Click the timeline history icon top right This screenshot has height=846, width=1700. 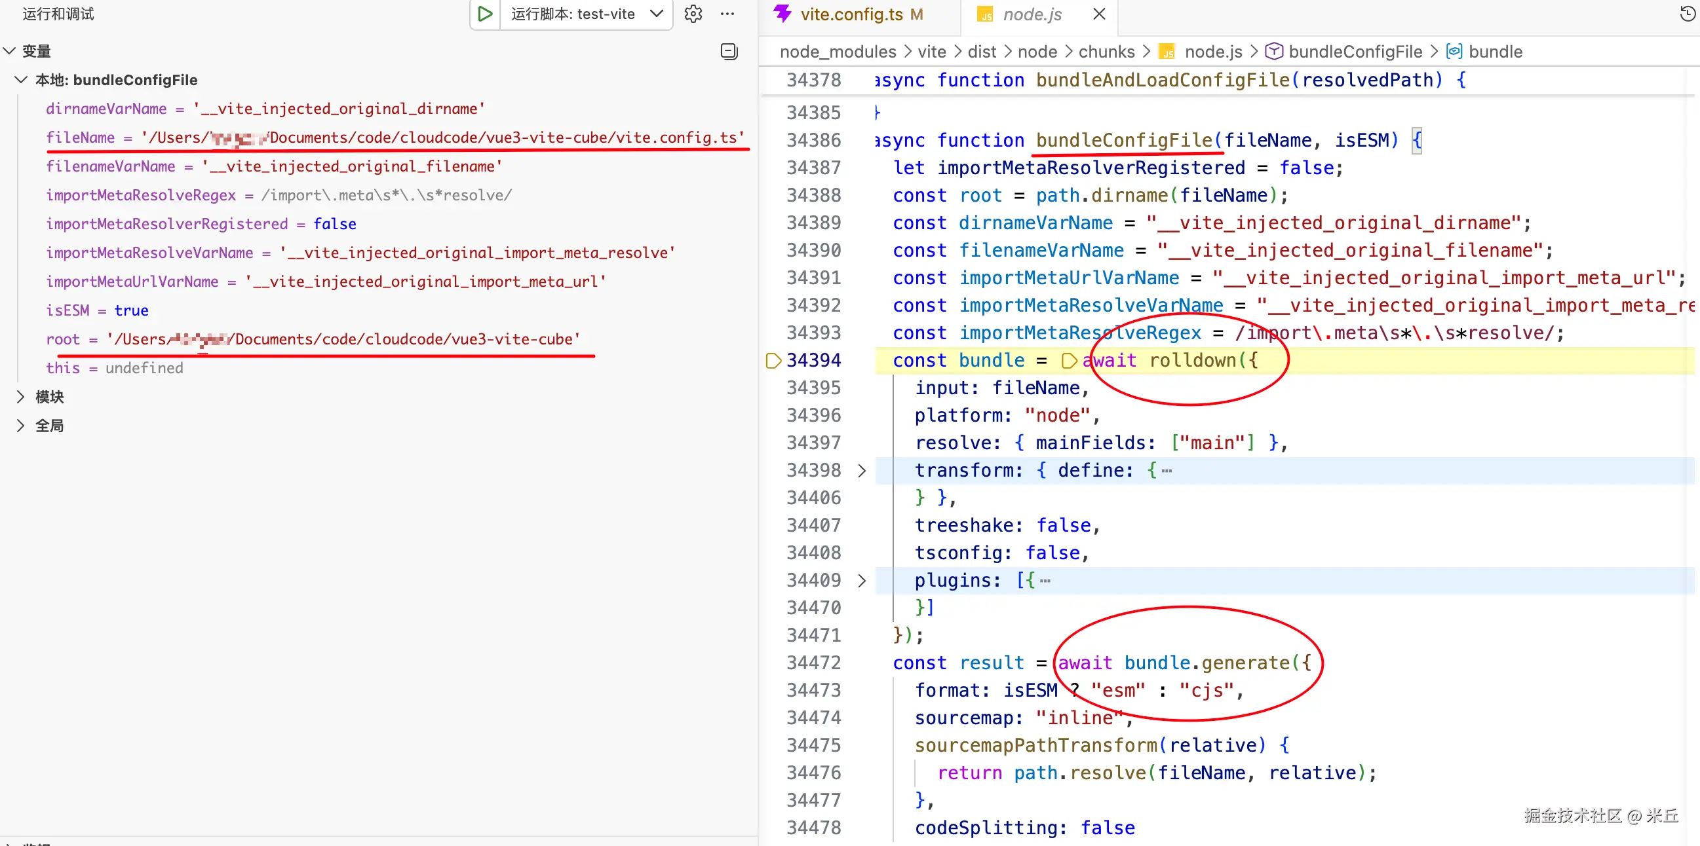point(1687,14)
